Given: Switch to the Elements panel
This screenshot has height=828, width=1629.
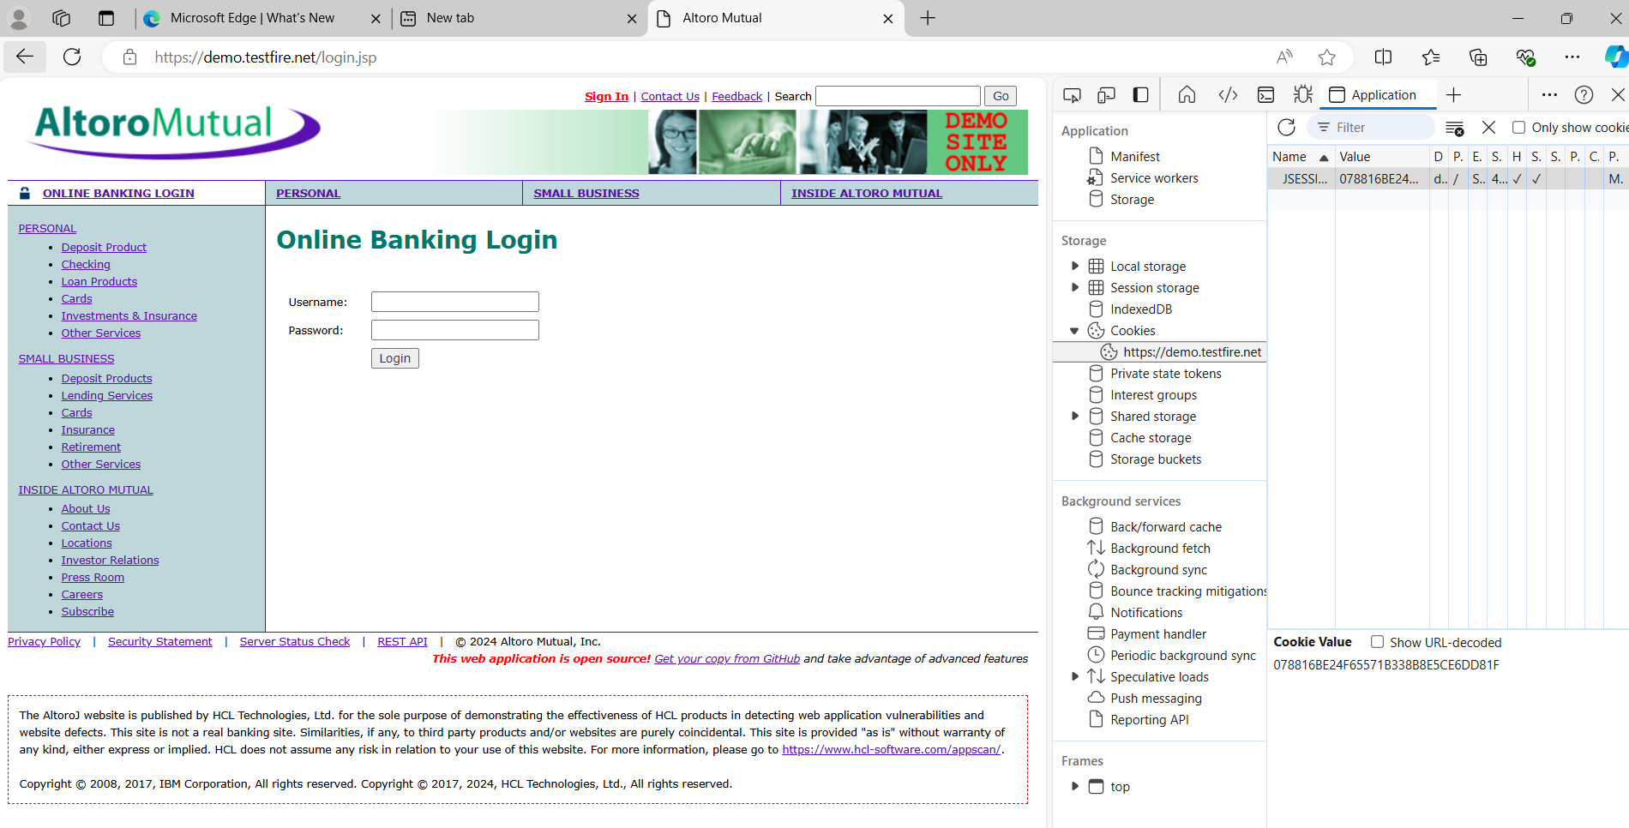Looking at the screenshot, I should 1228,94.
